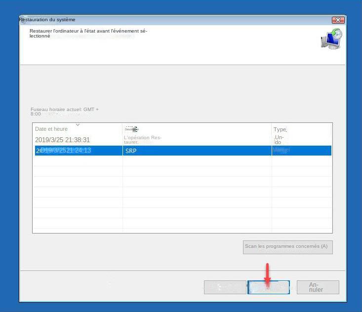Select the L'opération Restaurer description cell

point(143,140)
